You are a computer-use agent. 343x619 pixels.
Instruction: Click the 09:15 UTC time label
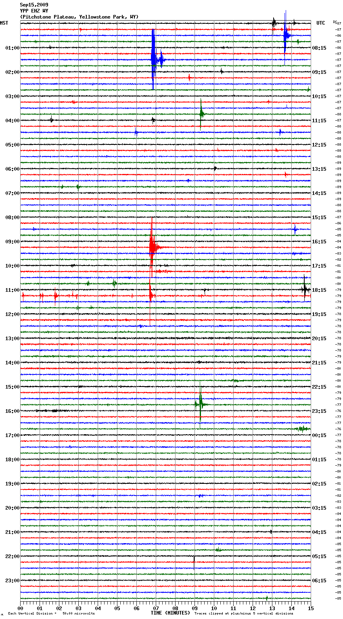(x=319, y=72)
